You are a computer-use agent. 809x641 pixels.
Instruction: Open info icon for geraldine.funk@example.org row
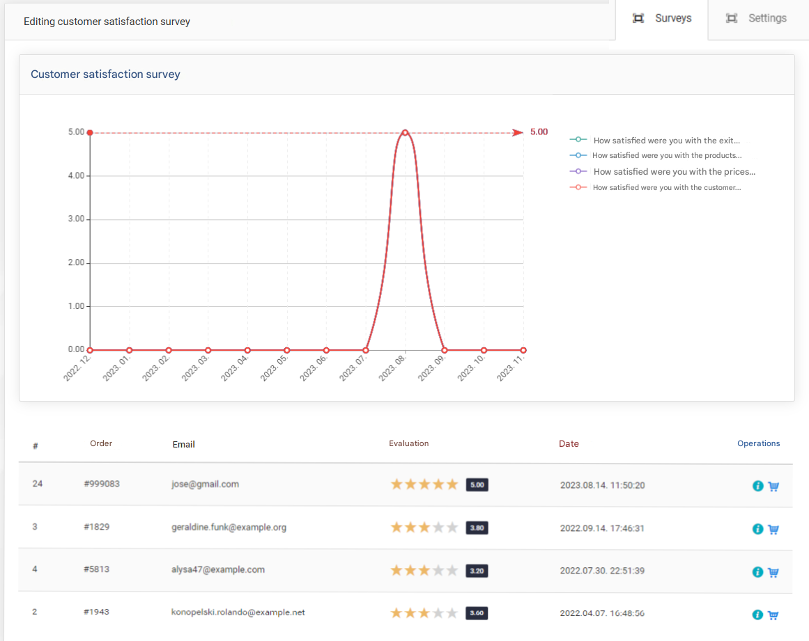[757, 529]
